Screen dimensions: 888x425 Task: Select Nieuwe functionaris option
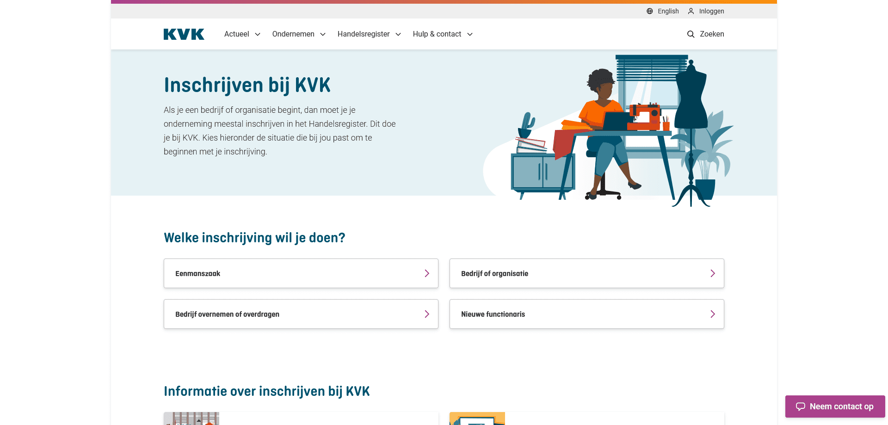587,314
